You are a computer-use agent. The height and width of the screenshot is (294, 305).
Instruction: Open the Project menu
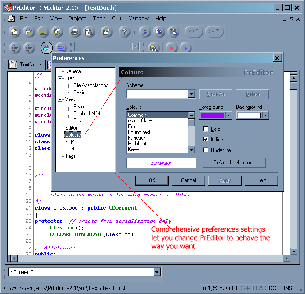(77, 19)
